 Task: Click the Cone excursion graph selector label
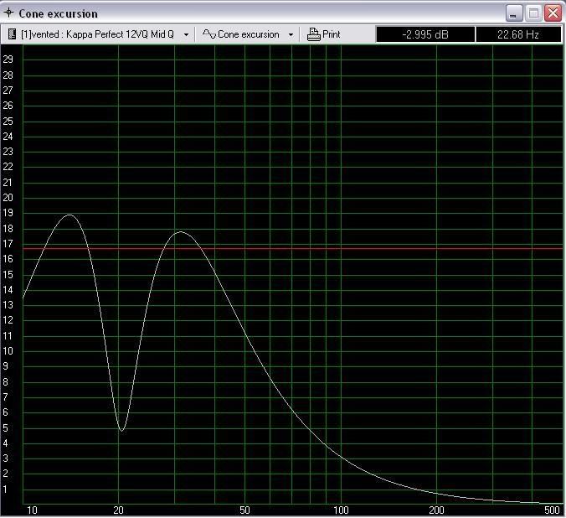coord(249,34)
